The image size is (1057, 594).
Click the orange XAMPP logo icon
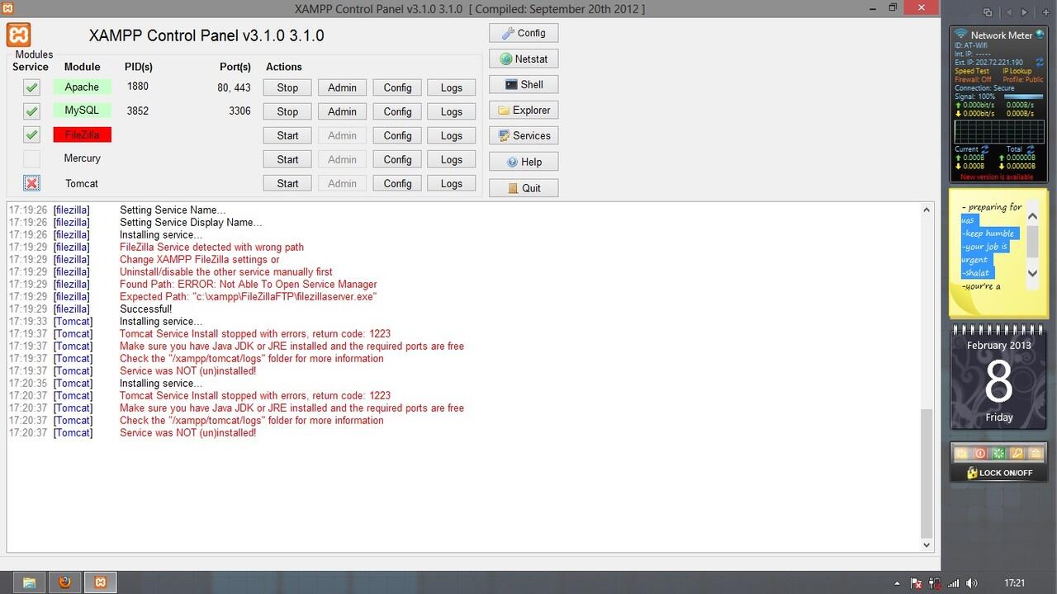(19, 35)
